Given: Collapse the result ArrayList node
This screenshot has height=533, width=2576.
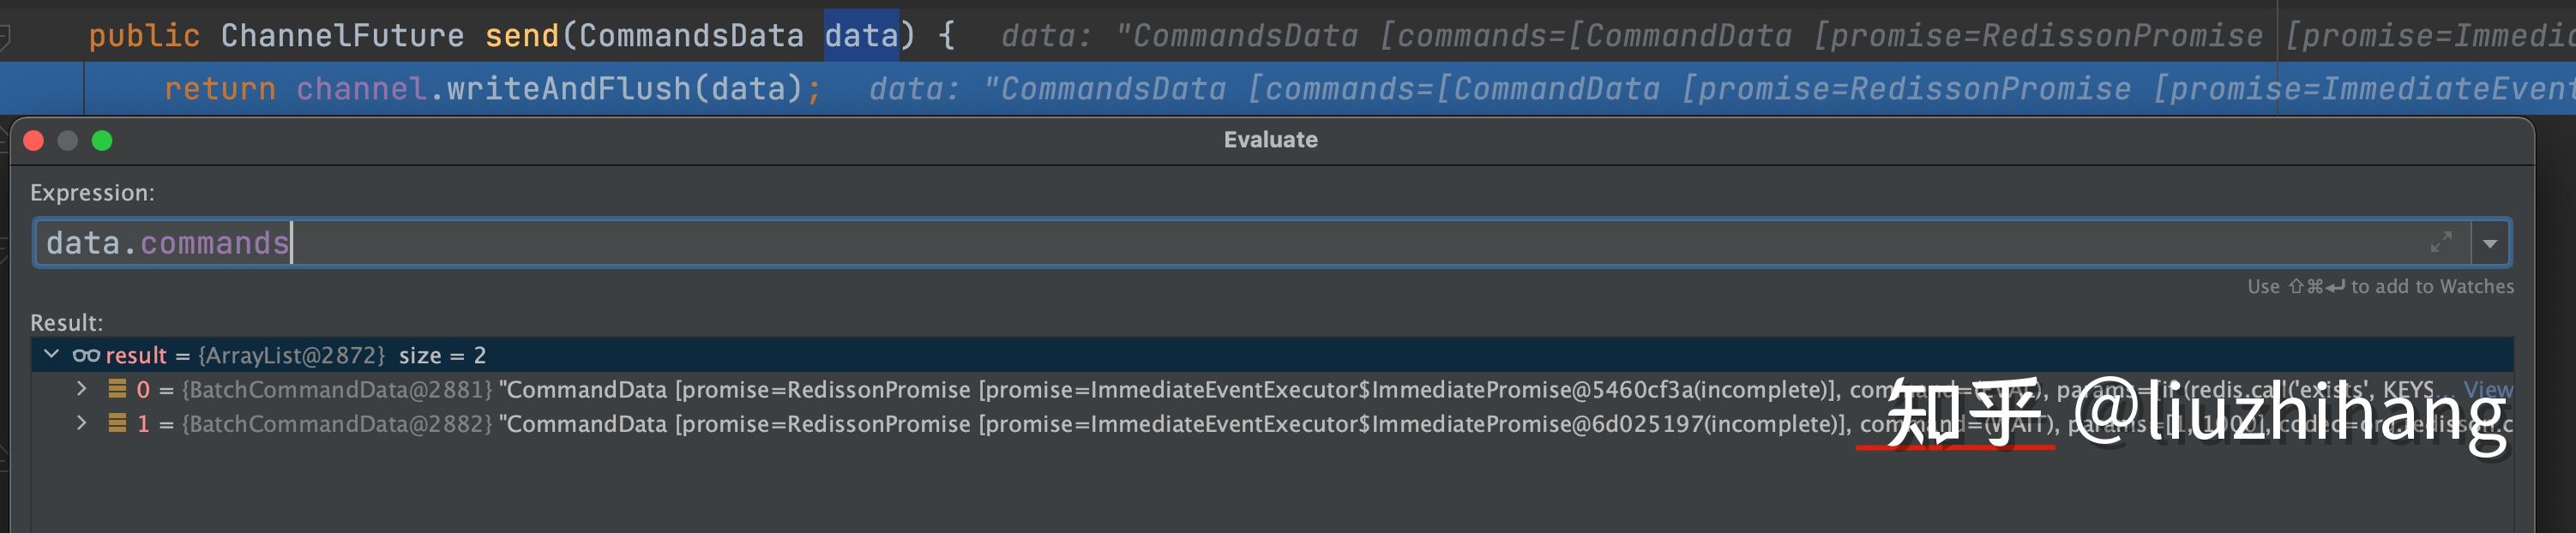Looking at the screenshot, I should pyautogui.click(x=52, y=355).
